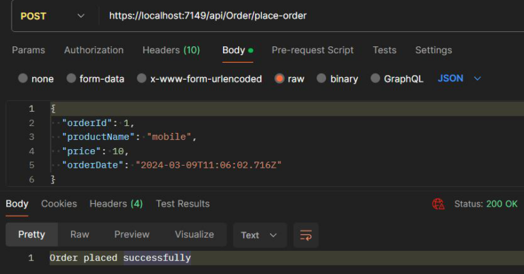Switch to the Settings tab
The image size is (524, 274).
coord(433,50)
